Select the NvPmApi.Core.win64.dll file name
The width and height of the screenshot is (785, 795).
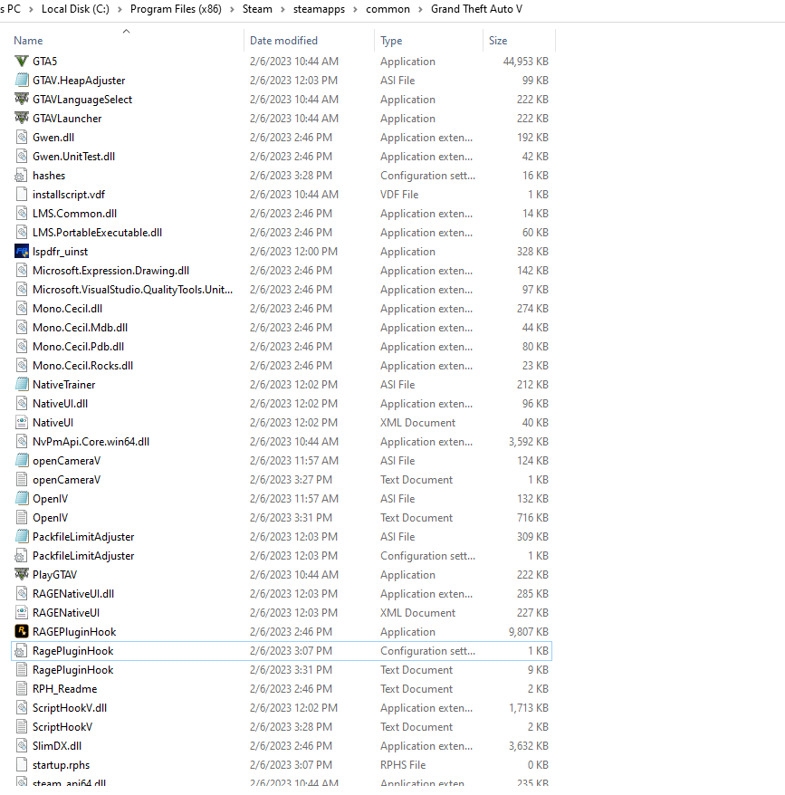[91, 442]
